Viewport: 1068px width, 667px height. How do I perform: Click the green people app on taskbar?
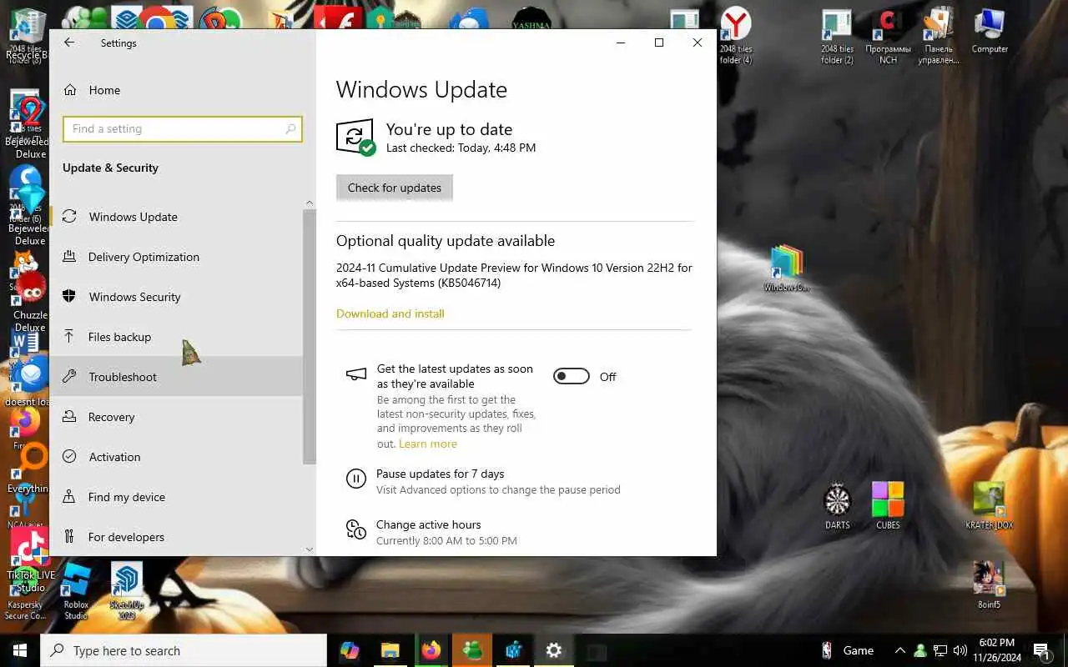[x=472, y=650]
